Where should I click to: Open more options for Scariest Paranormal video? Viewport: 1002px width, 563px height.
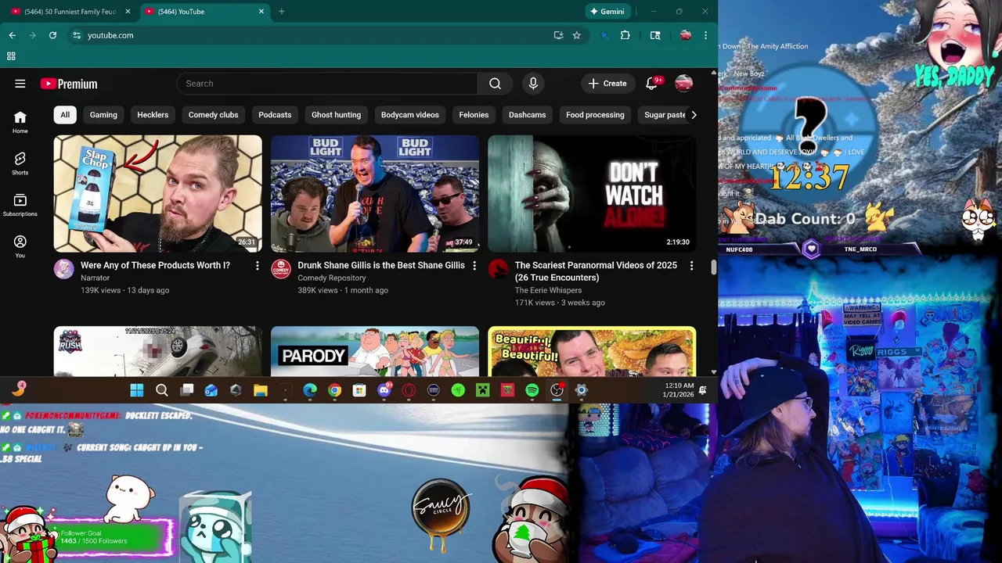691,266
